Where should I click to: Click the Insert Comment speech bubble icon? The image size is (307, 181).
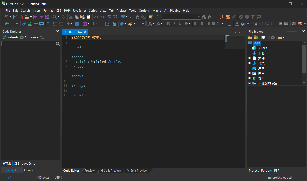tap(42, 24)
